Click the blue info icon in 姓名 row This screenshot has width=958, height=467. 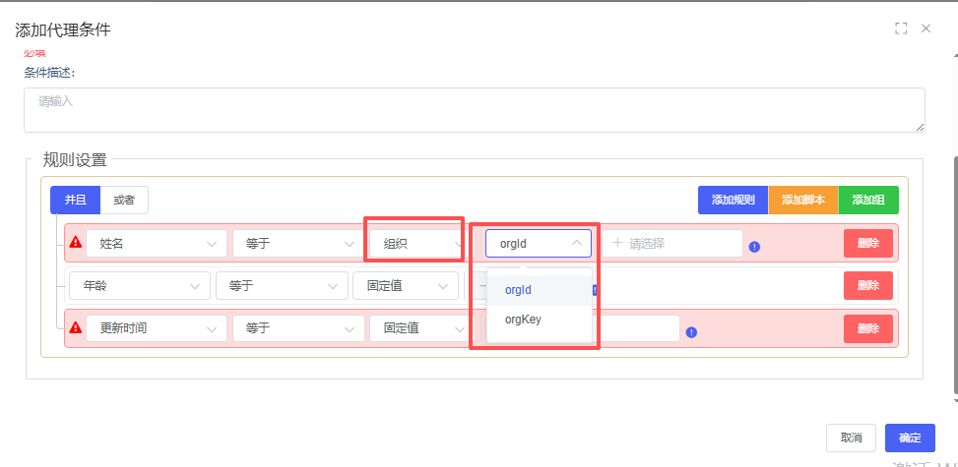[754, 247]
